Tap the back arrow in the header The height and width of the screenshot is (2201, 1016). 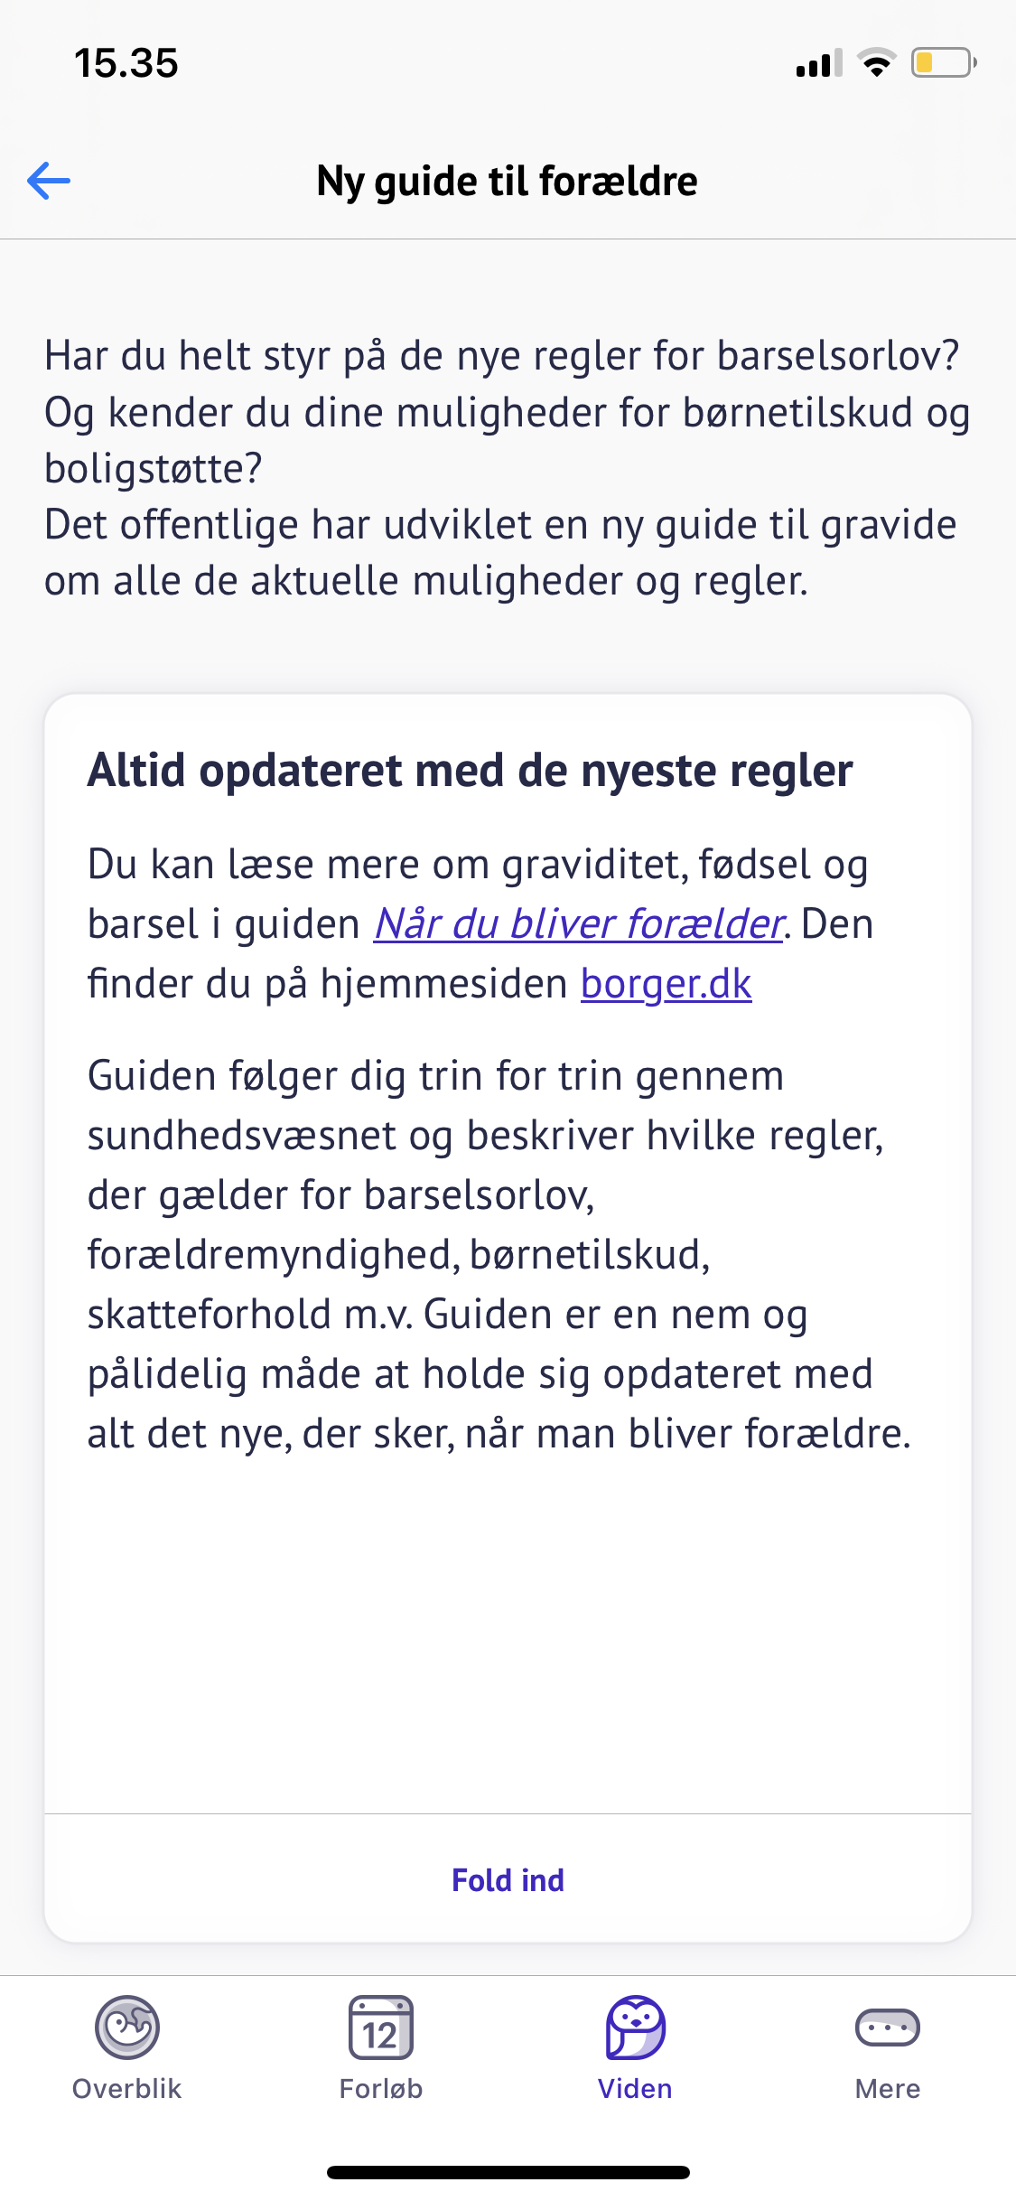(49, 181)
